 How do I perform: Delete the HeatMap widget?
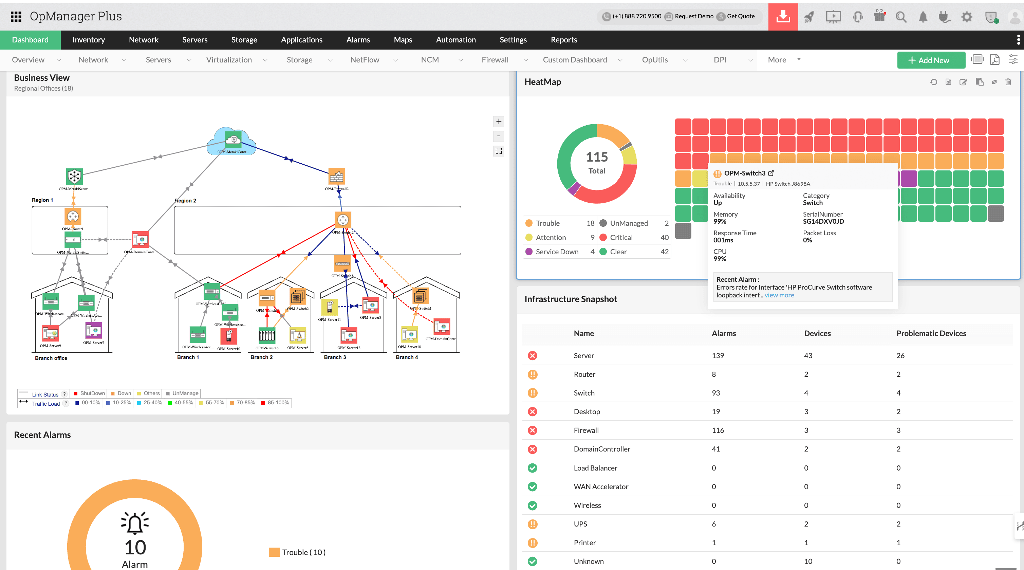click(1008, 82)
